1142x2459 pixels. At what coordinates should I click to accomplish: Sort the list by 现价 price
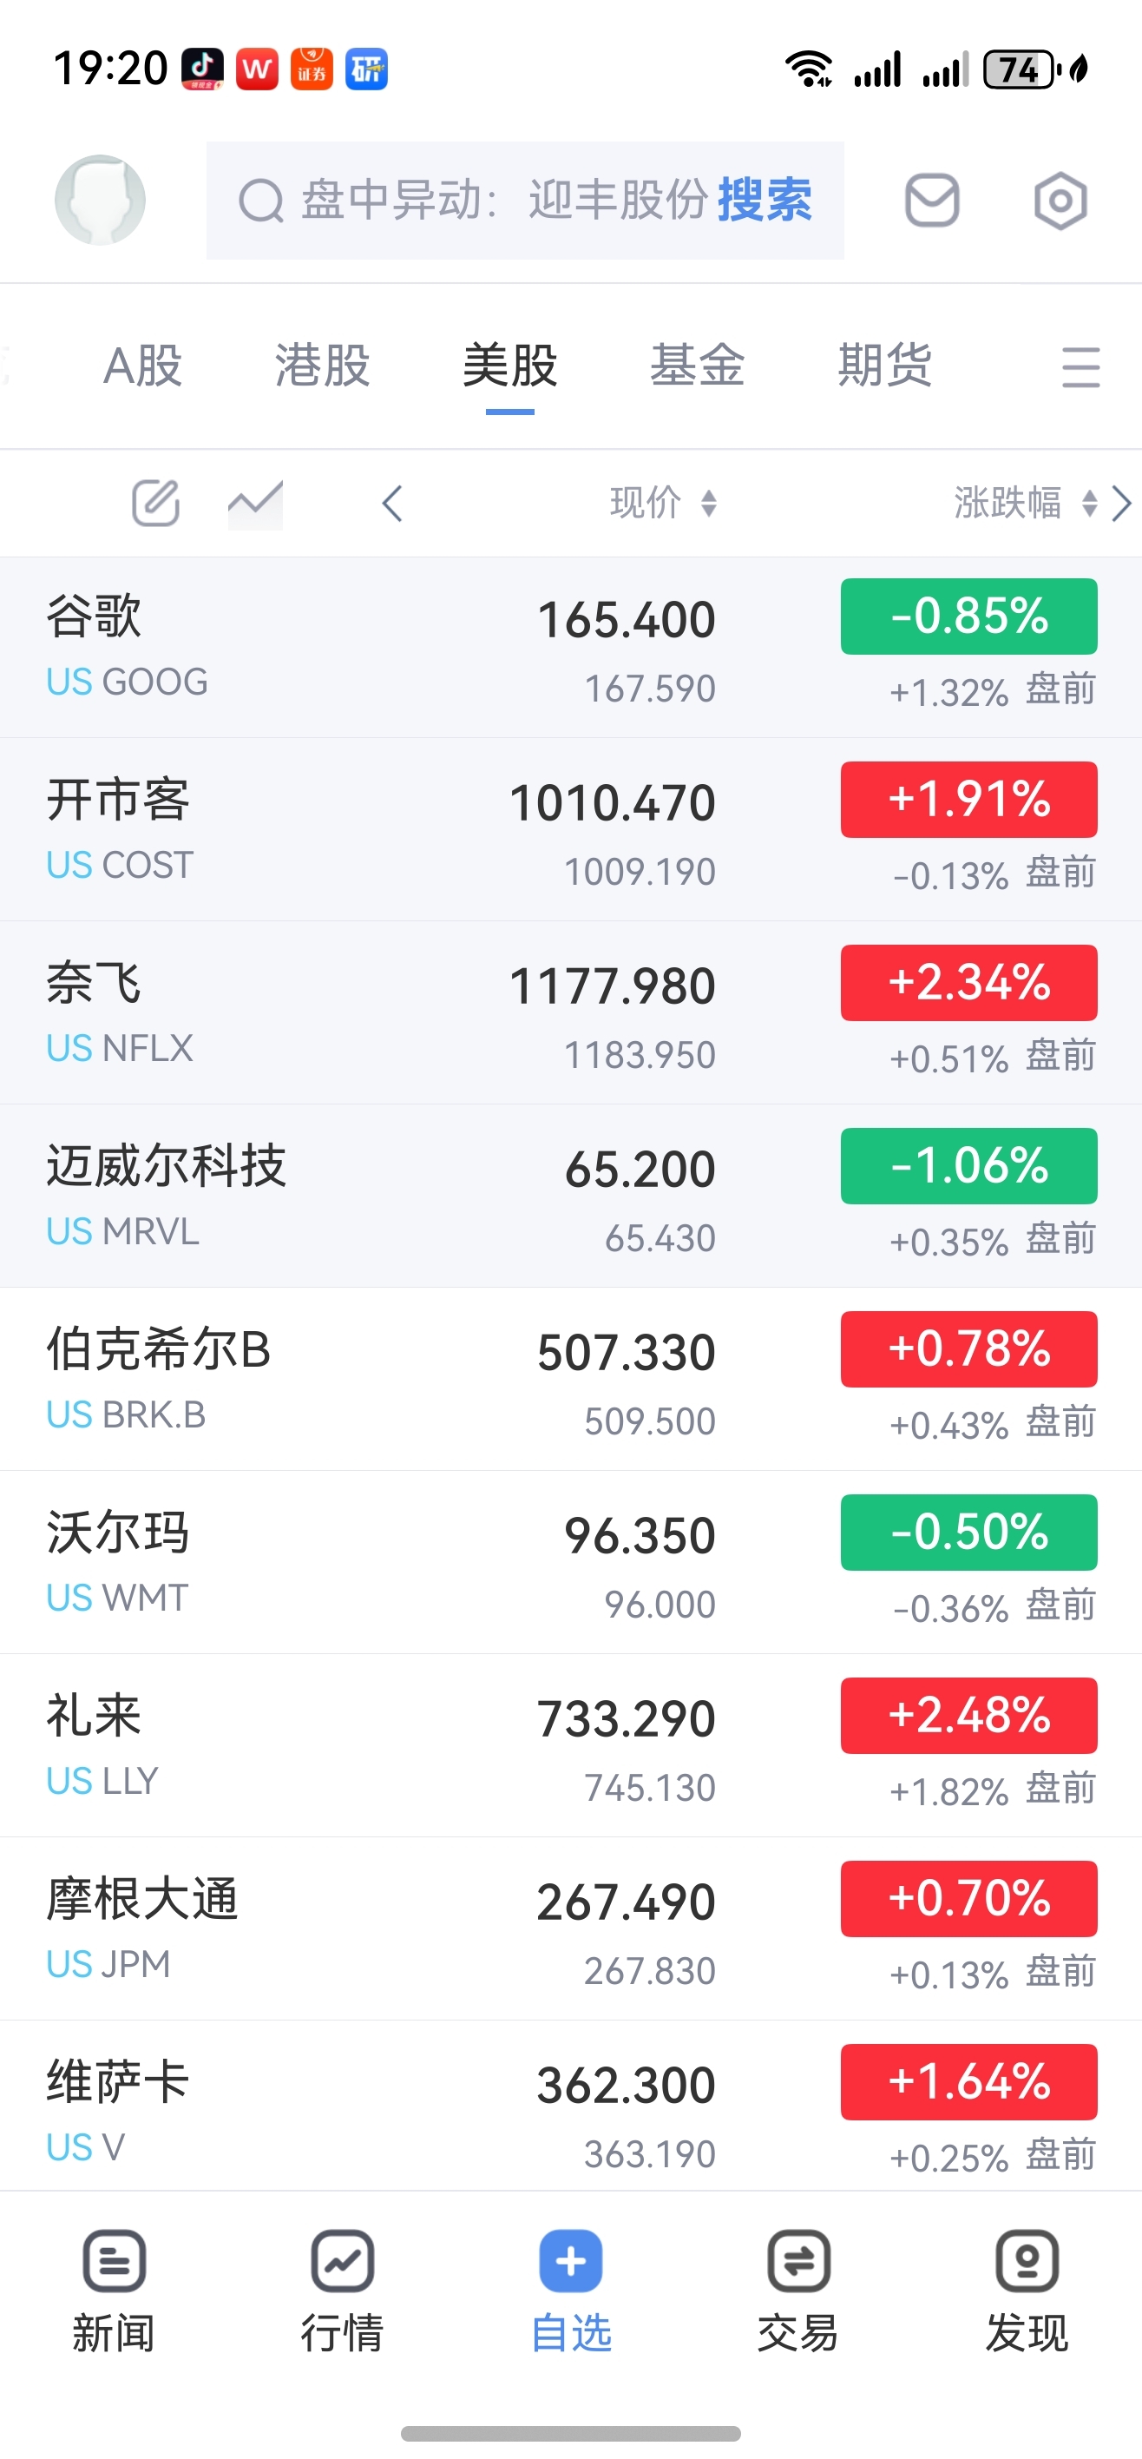point(663,503)
